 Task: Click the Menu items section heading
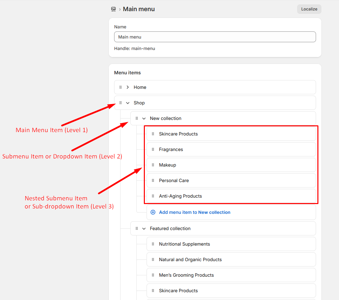point(127,73)
